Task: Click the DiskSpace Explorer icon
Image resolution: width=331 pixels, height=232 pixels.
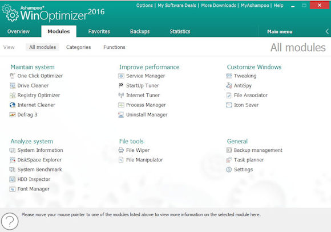Action: pos(13,160)
